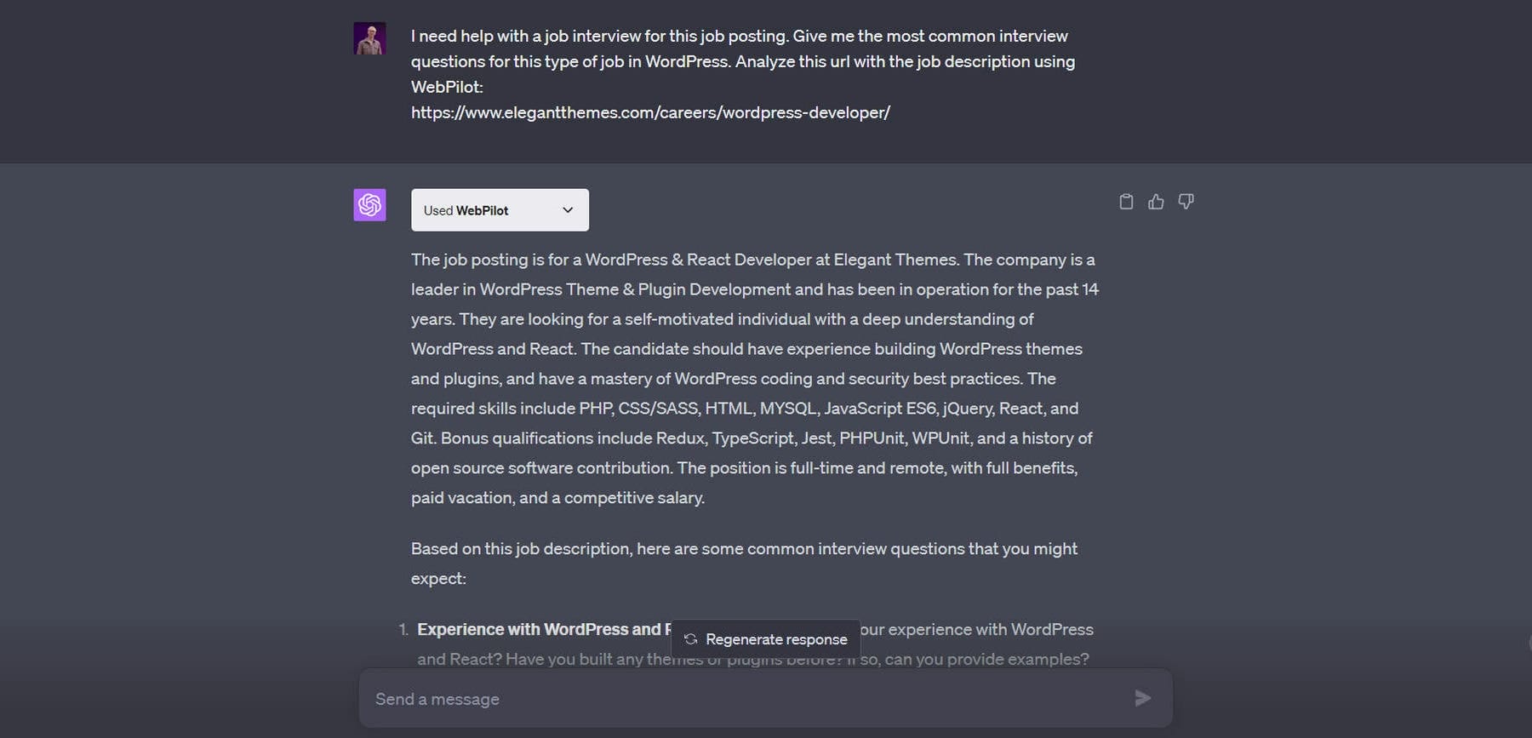Click the ChatGPT assistant avatar
The width and height of the screenshot is (1532, 738).
(369, 204)
